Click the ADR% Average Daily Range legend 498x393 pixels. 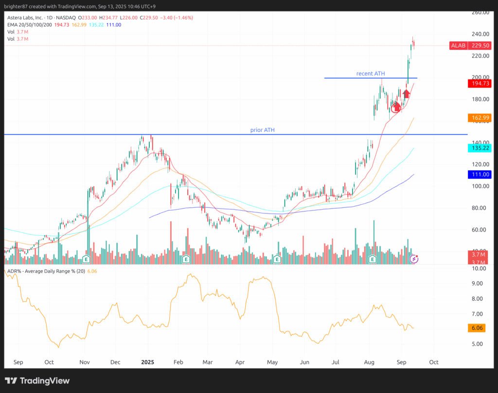tap(46, 271)
